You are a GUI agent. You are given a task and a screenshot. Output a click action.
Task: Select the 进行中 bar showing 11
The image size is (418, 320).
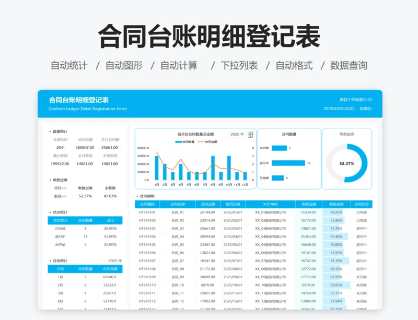[x=288, y=163]
